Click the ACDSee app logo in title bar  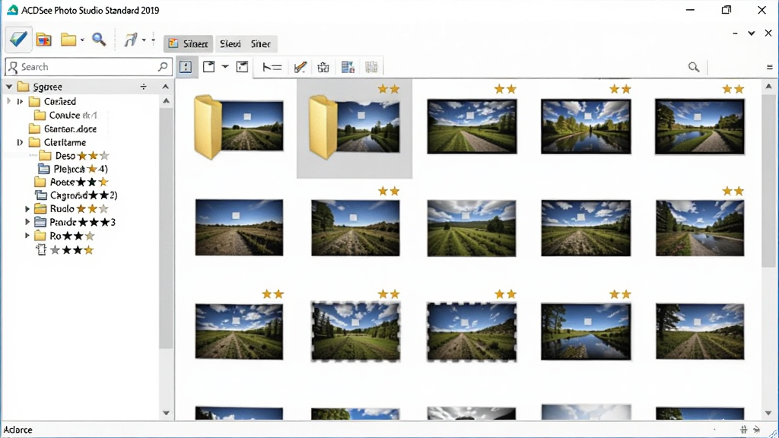pyautogui.click(x=12, y=10)
